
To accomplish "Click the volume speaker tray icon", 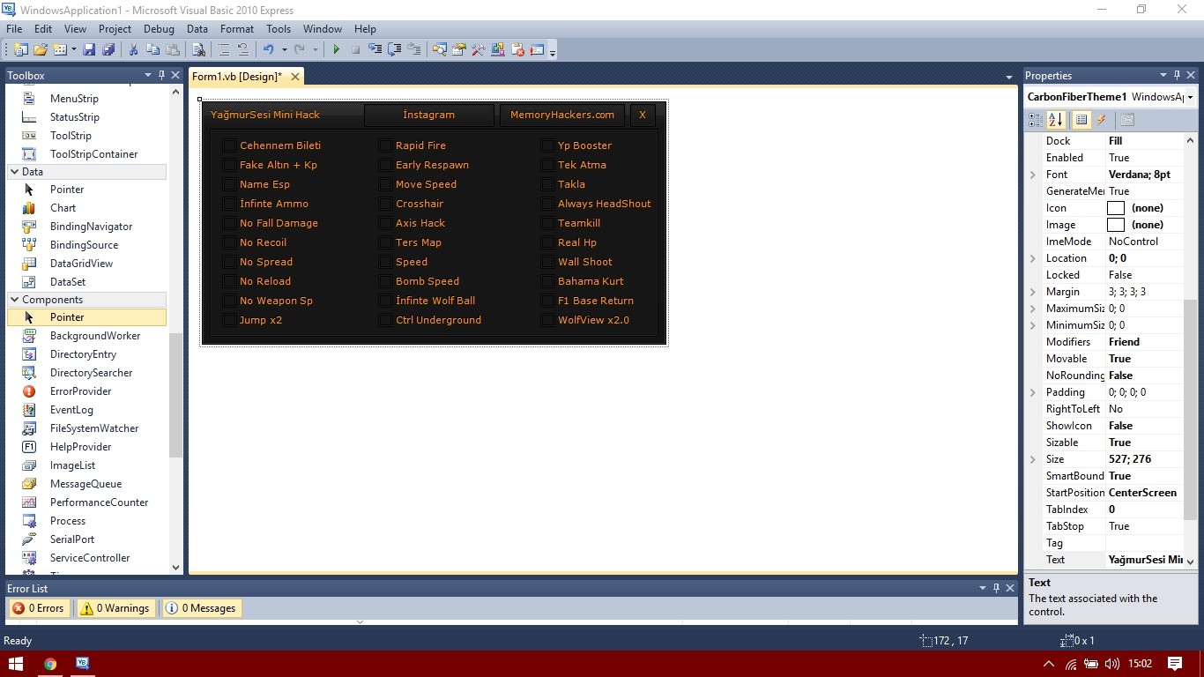I will [x=1112, y=664].
